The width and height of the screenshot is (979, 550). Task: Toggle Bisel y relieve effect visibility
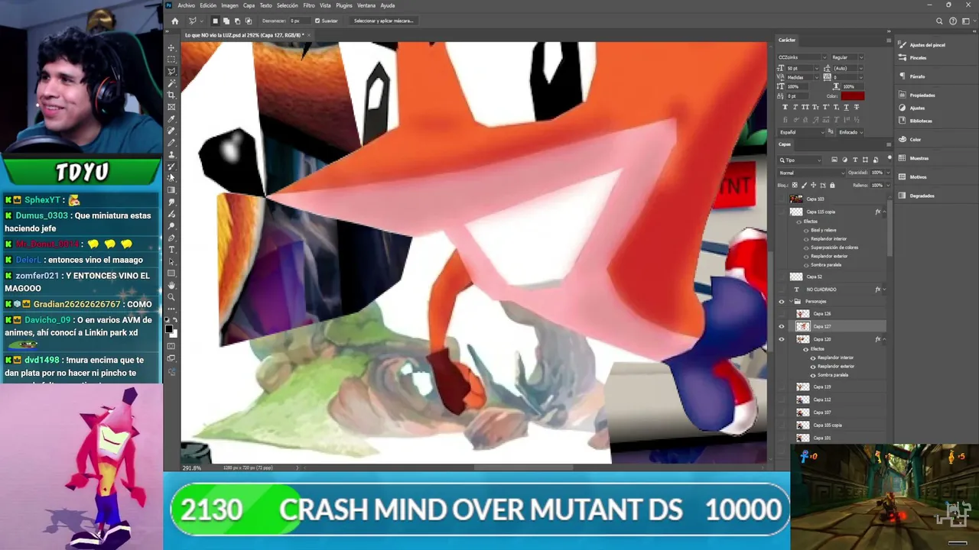pyautogui.click(x=806, y=230)
